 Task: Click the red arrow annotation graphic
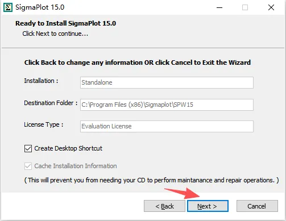tap(182, 193)
